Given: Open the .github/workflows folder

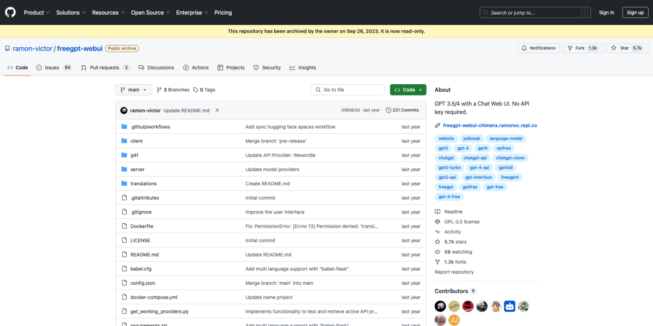Looking at the screenshot, I should (x=150, y=127).
